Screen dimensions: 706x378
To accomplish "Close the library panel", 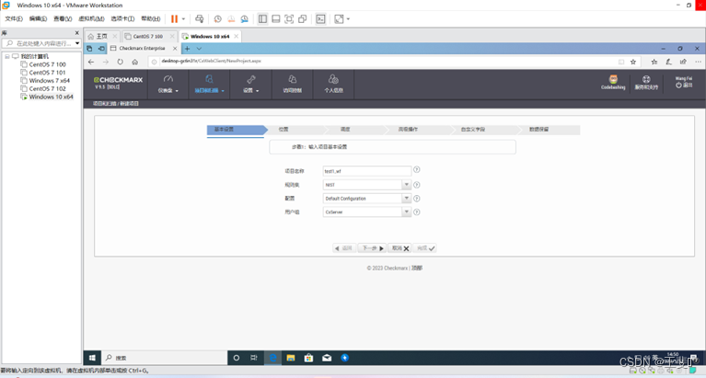I will tap(77, 33).
